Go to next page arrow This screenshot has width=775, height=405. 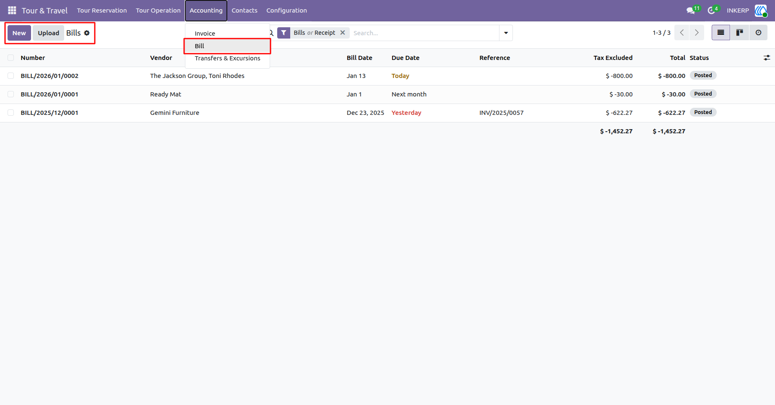(697, 33)
